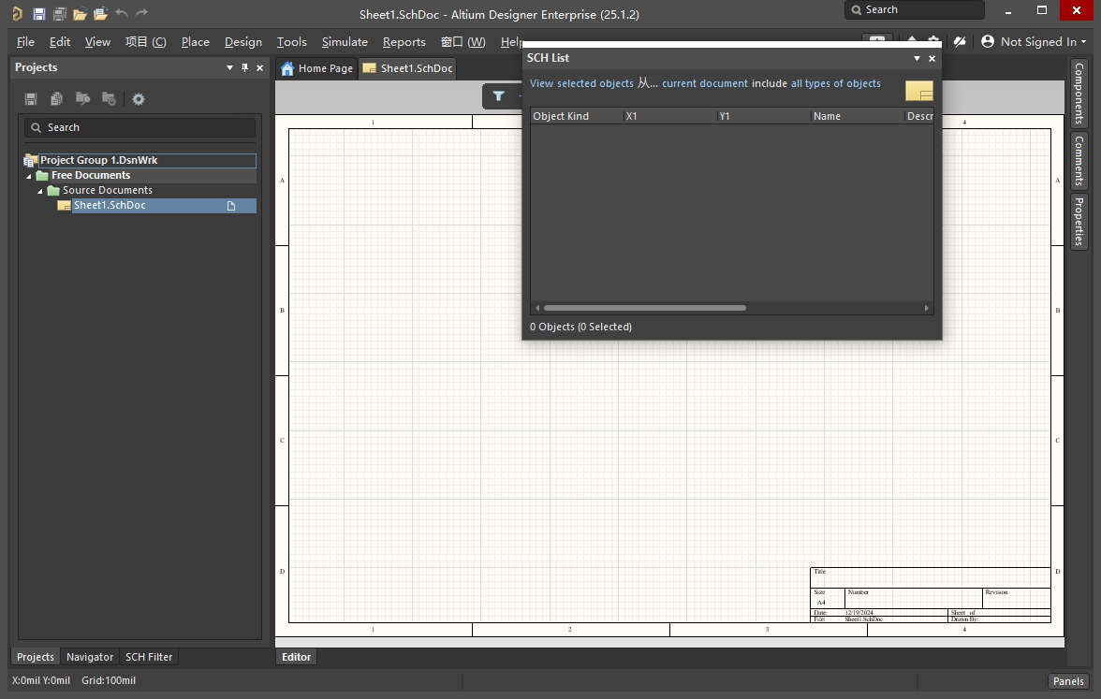Screen dimensions: 1101x699
Task: Click the SCH List scroll left arrow
Action: 537,308
